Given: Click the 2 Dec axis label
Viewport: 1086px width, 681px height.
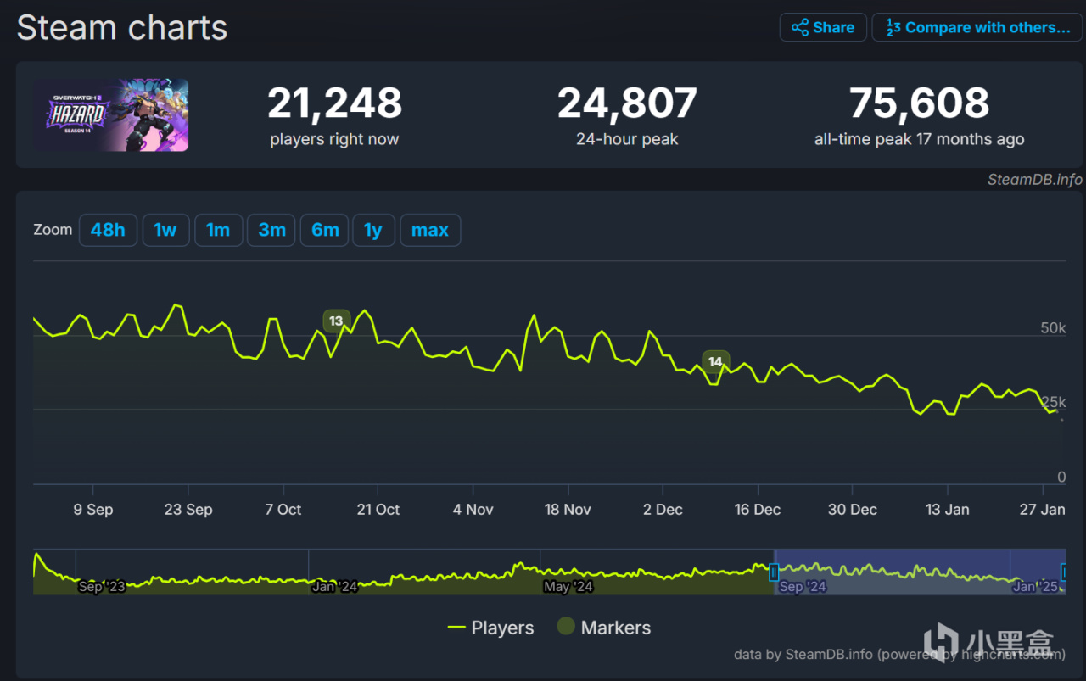Looking at the screenshot, I should coord(663,510).
